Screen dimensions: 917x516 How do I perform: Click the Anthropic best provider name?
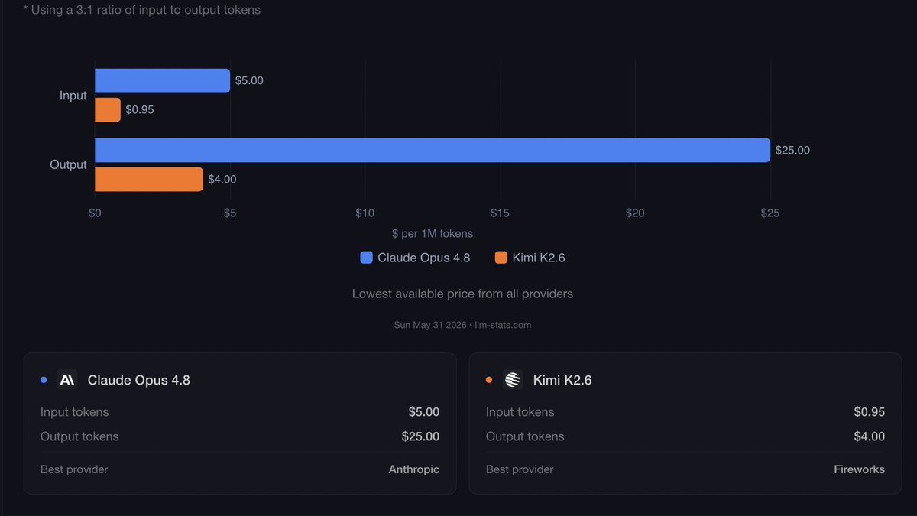pos(414,469)
